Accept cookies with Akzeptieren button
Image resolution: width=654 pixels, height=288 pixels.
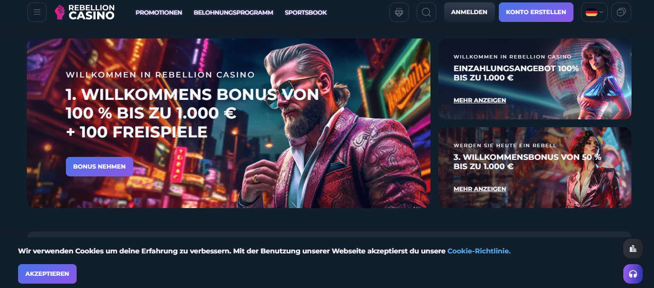[x=47, y=274]
